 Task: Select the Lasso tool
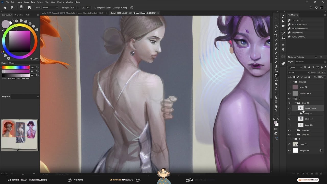click(276, 26)
